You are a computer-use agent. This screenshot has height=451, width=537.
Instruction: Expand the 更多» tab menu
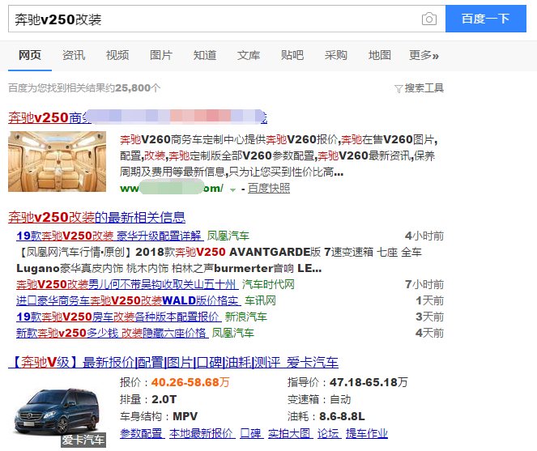pos(424,55)
